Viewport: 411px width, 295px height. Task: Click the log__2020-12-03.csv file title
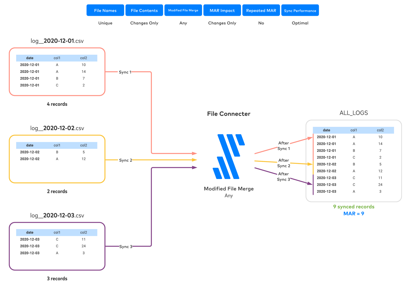(57, 216)
